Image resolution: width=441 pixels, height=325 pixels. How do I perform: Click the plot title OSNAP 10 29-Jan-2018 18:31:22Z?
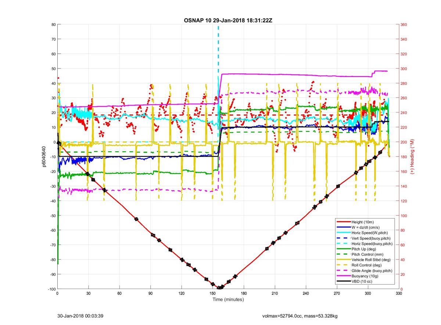[228, 20]
